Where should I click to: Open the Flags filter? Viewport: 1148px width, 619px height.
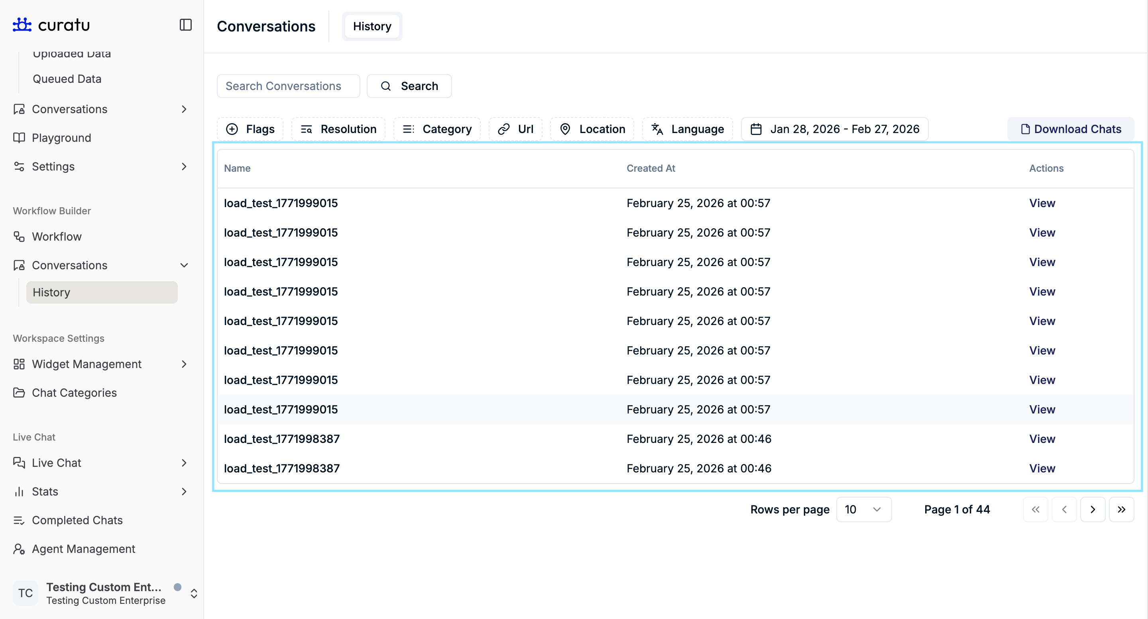[250, 129]
